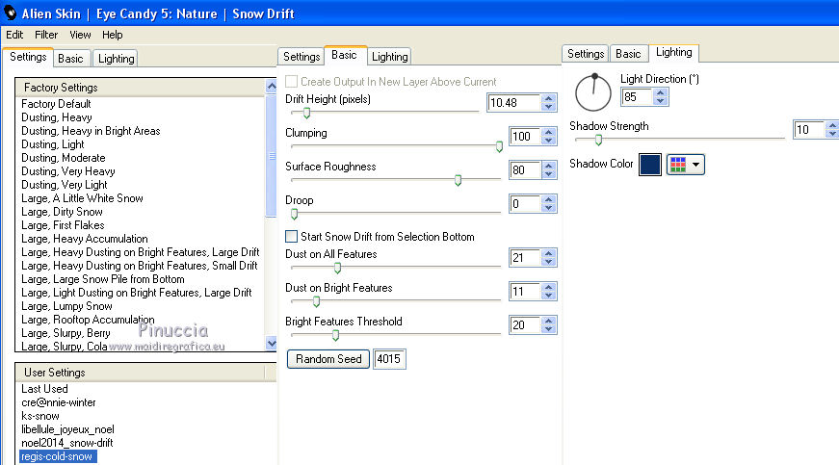Image resolution: width=839 pixels, height=465 pixels.
Task: Click Factory Settings list scroll up arrow
Action: [272, 86]
